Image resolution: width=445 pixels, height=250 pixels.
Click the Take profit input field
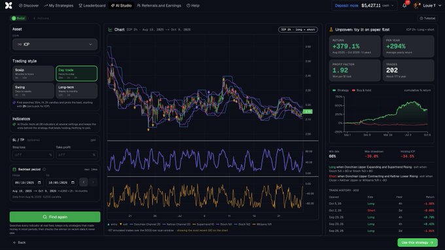click(x=77, y=154)
